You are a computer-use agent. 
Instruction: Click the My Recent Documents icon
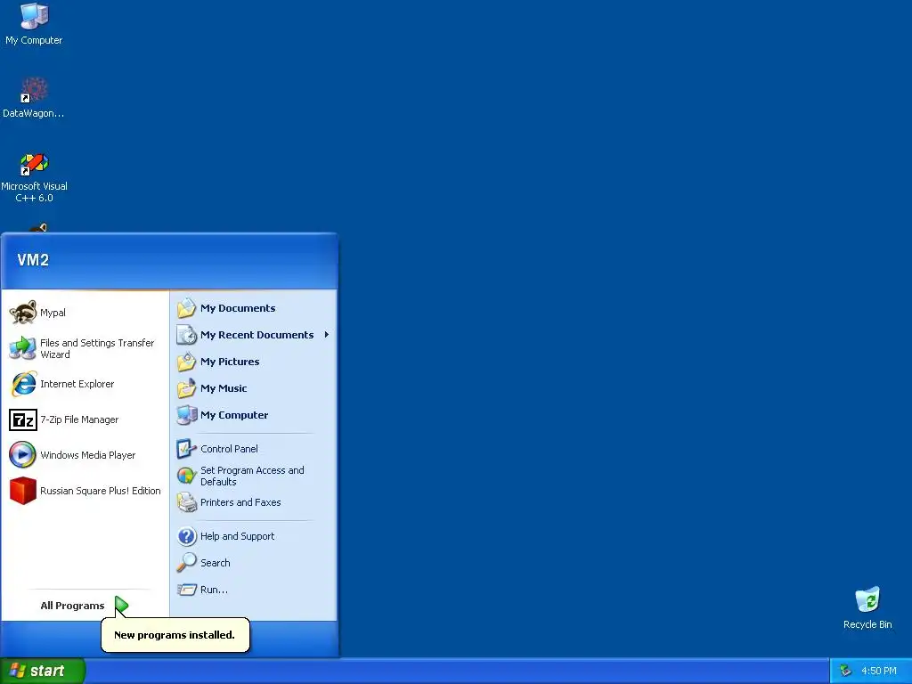click(187, 335)
